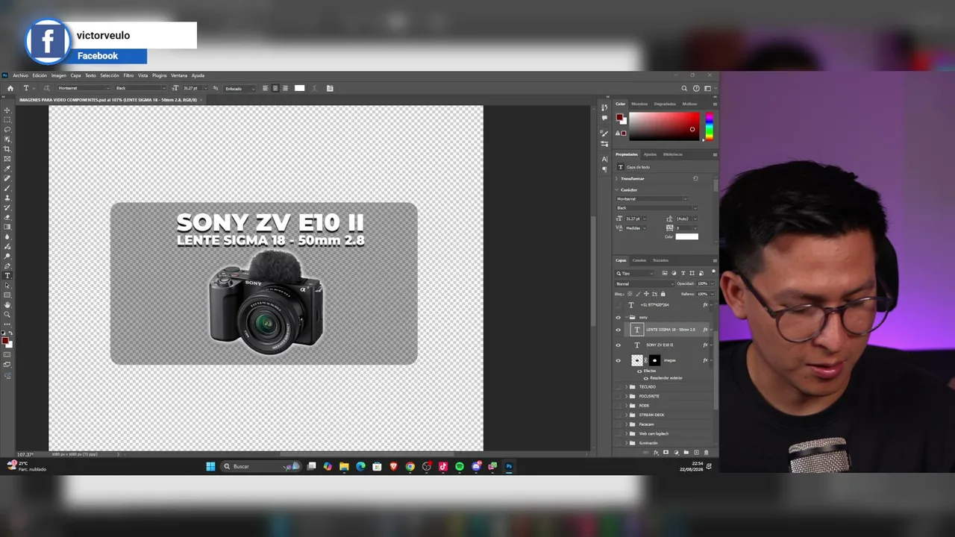Screen dimensions: 955x537
Task: Select the Crop tool
Action: (x=7, y=149)
